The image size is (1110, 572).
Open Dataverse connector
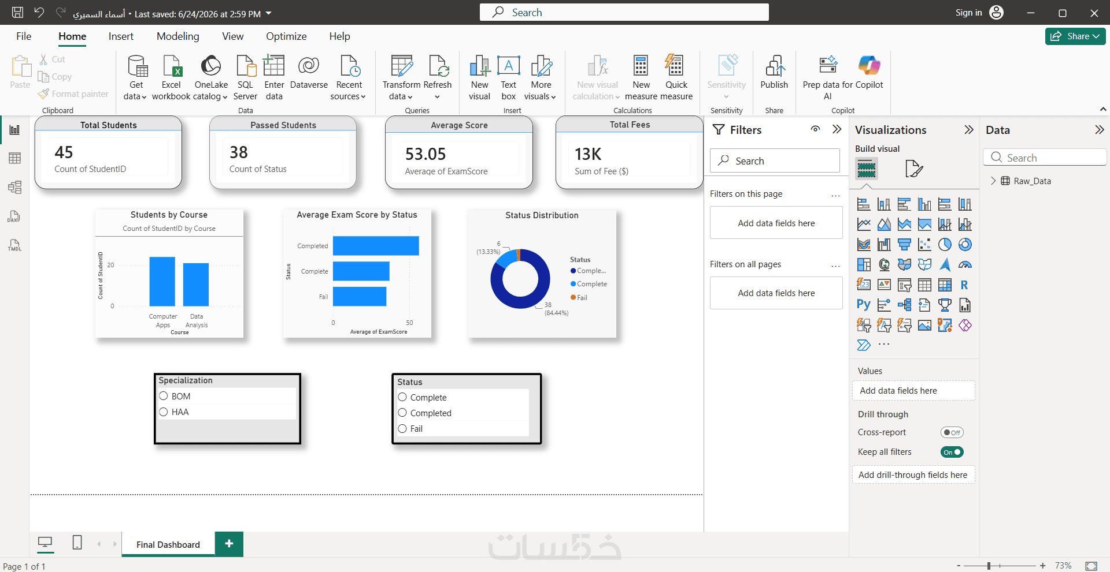tap(309, 73)
